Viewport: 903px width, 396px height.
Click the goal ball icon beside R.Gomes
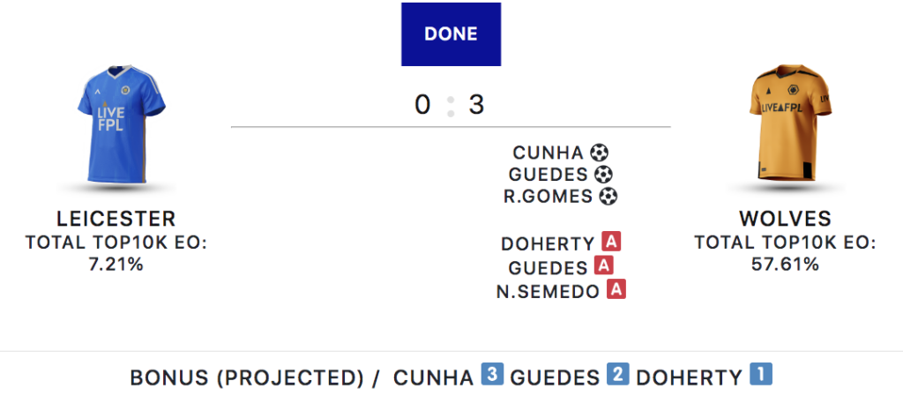pos(608,196)
